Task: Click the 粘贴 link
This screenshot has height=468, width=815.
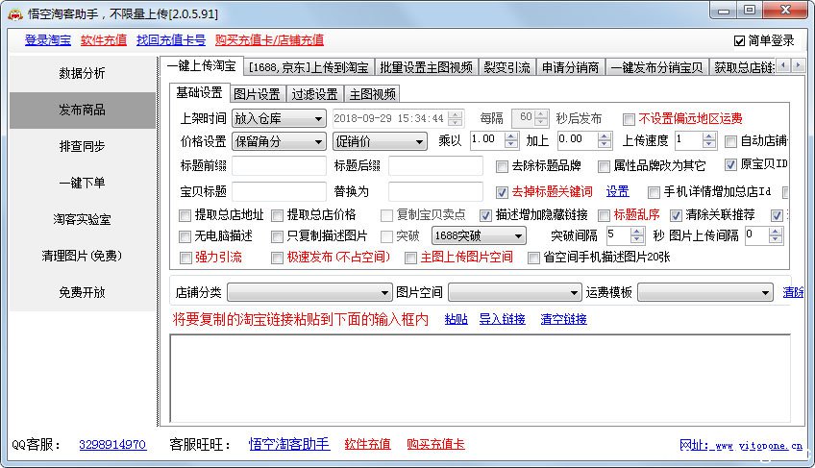Action: click(456, 319)
